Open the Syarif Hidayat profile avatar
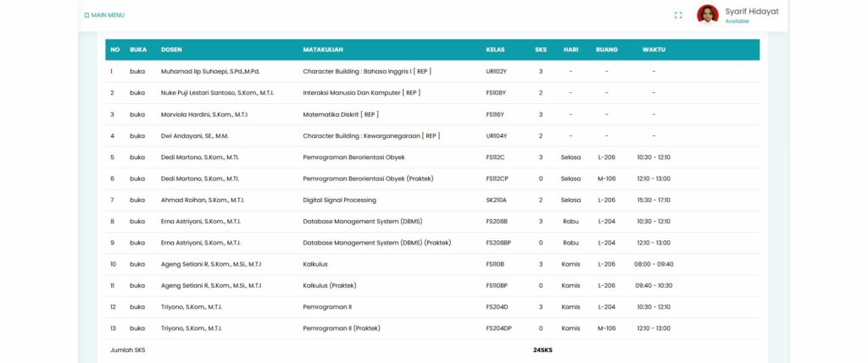868x363 pixels. point(707,14)
